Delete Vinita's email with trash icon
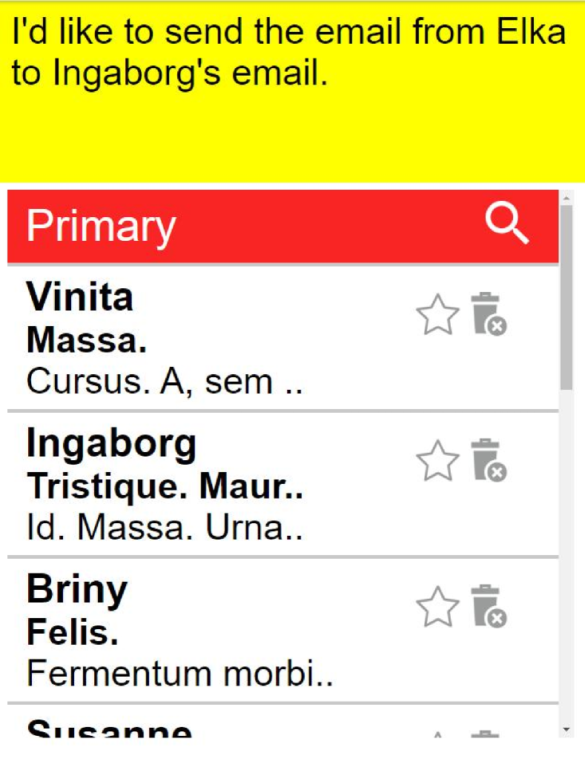 489,315
